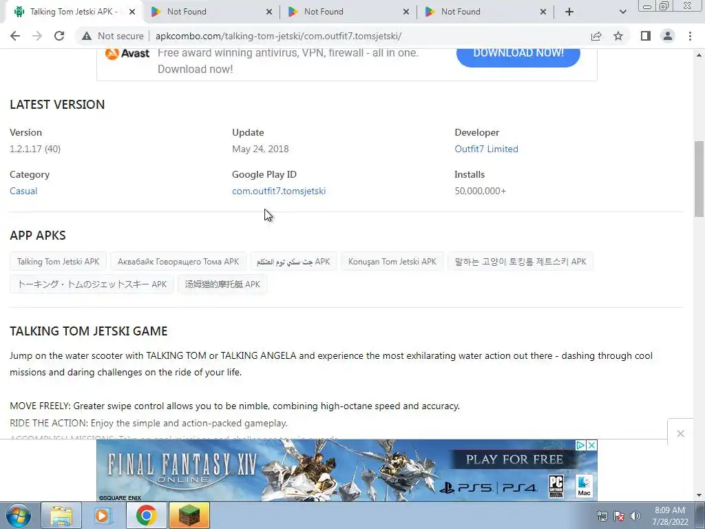Viewport: 705px width, 529px height.
Task: Close the first Not Found tab
Action: click(x=269, y=12)
